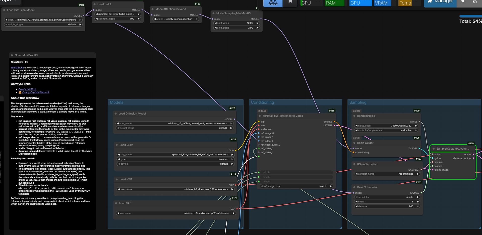
Task: Click next arrow on sampler_name res_multistep
Action: coord(418,174)
